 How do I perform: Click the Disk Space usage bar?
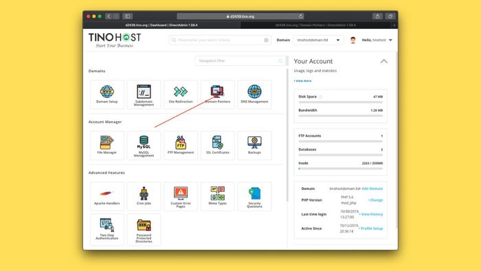pyautogui.click(x=341, y=102)
